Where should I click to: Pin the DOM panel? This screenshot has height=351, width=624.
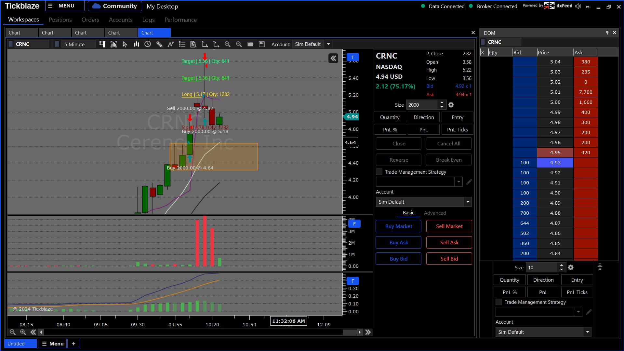pyautogui.click(x=607, y=33)
